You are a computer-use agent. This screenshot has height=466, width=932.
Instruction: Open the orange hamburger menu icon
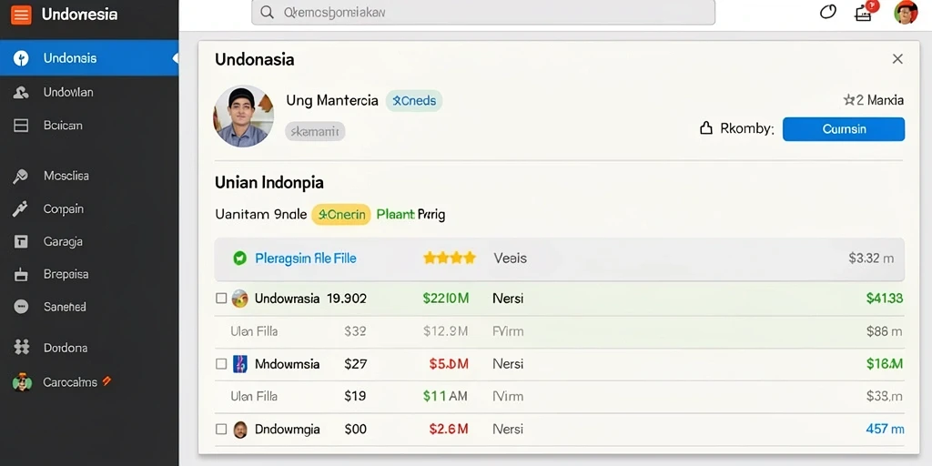point(21,15)
